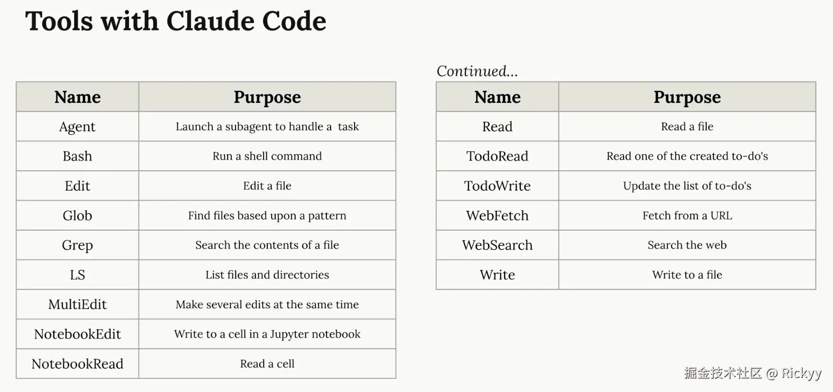Click the Glob tool name
The height and width of the screenshot is (392, 833).
tap(77, 216)
